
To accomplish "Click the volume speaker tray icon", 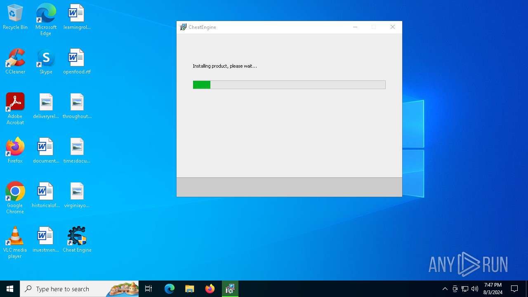I will [475, 289].
